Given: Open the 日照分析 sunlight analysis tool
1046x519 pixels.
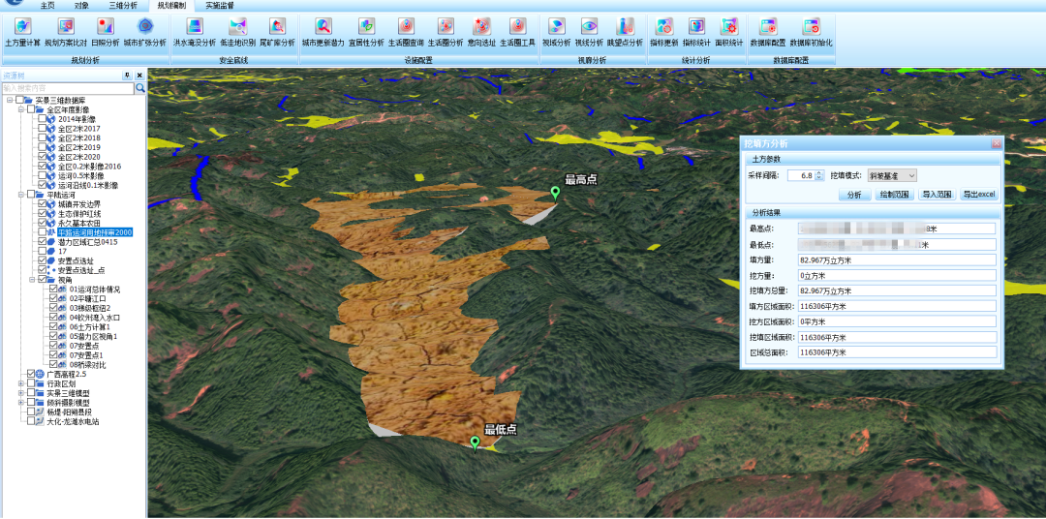Looking at the screenshot, I should click(106, 32).
